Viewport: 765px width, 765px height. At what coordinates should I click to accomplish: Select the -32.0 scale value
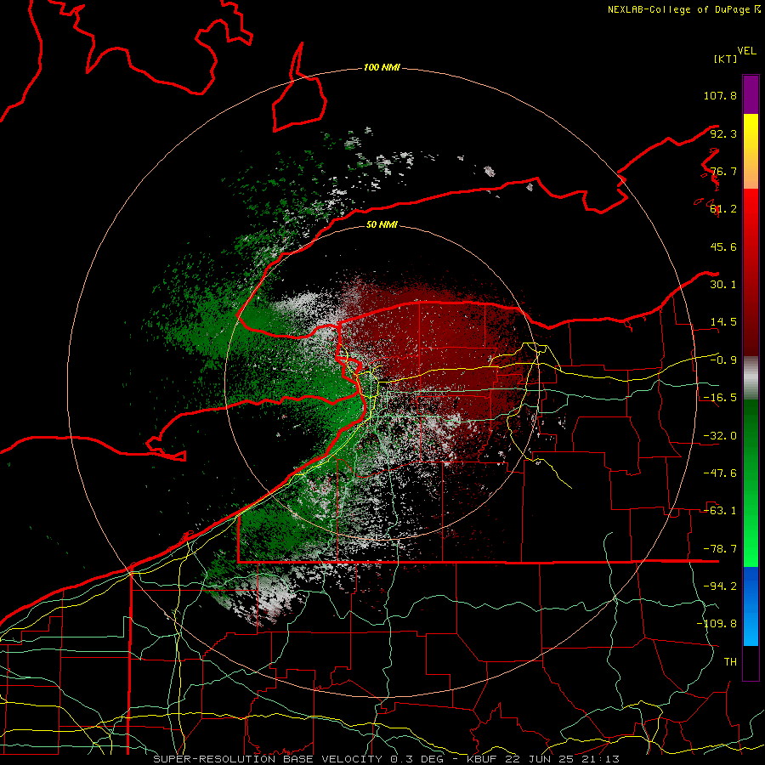coord(720,436)
